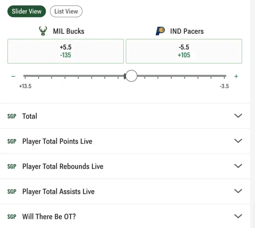Image resolution: width=255 pixels, height=228 pixels.
Task: Click SGP badge next to Player Total Assists Live
Action: pos(12,192)
